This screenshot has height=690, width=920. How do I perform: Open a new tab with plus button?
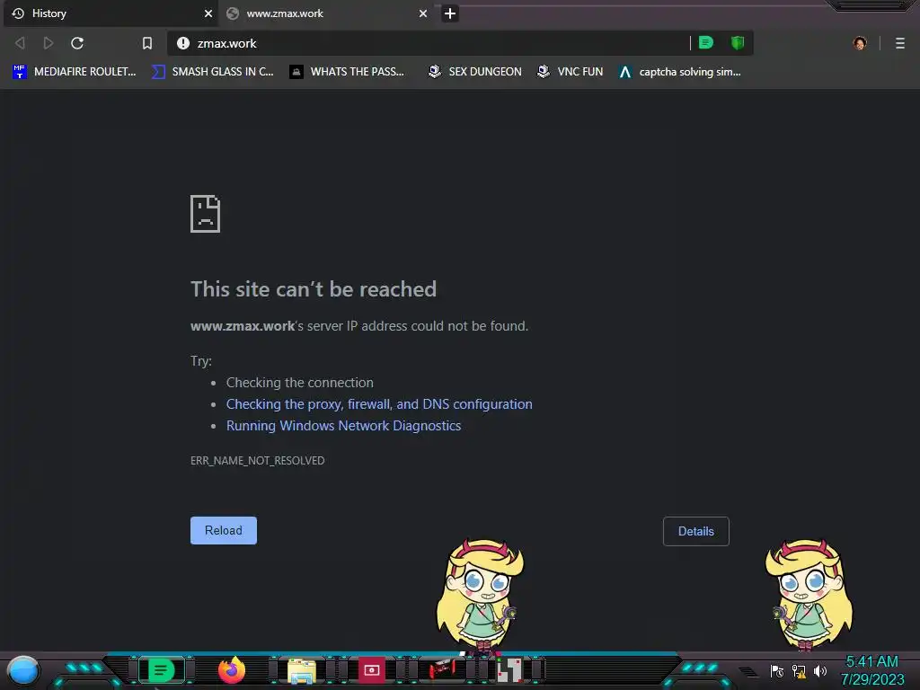(x=450, y=13)
